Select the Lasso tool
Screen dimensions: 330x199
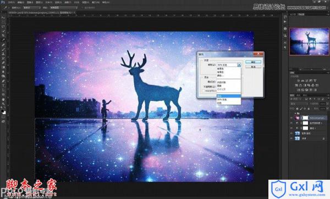(x=3, y=27)
